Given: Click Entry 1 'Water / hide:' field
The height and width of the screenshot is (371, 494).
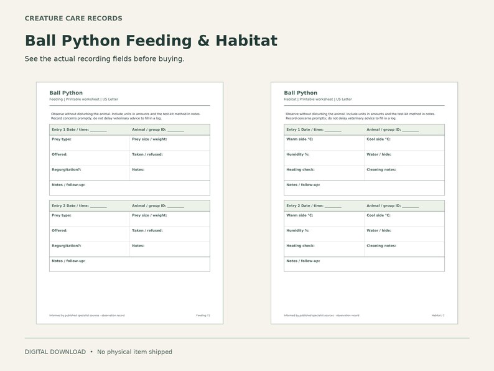Looking at the screenshot, I should pyautogui.click(x=404, y=158).
